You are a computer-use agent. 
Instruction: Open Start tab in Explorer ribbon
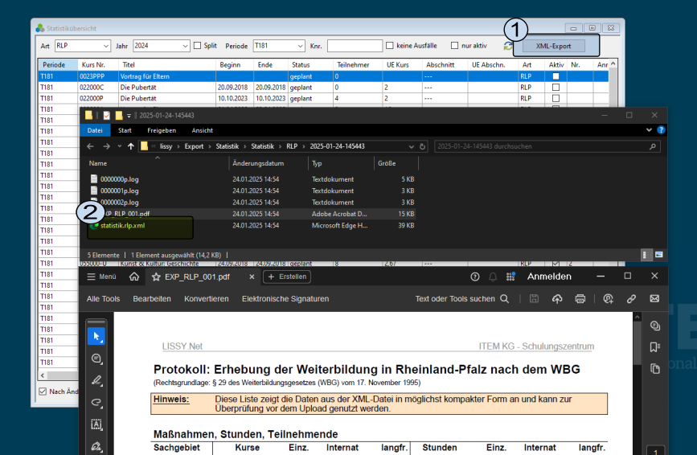[125, 130]
